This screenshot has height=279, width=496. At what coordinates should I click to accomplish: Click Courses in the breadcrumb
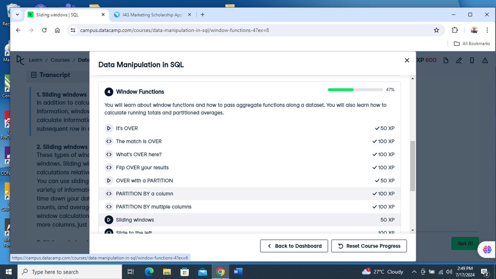click(x=60, y=60)
